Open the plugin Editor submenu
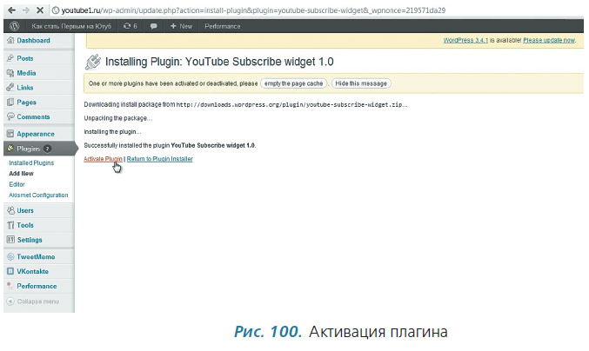The height and width of the screenshot is (351, 589). (x=17, y=184)
